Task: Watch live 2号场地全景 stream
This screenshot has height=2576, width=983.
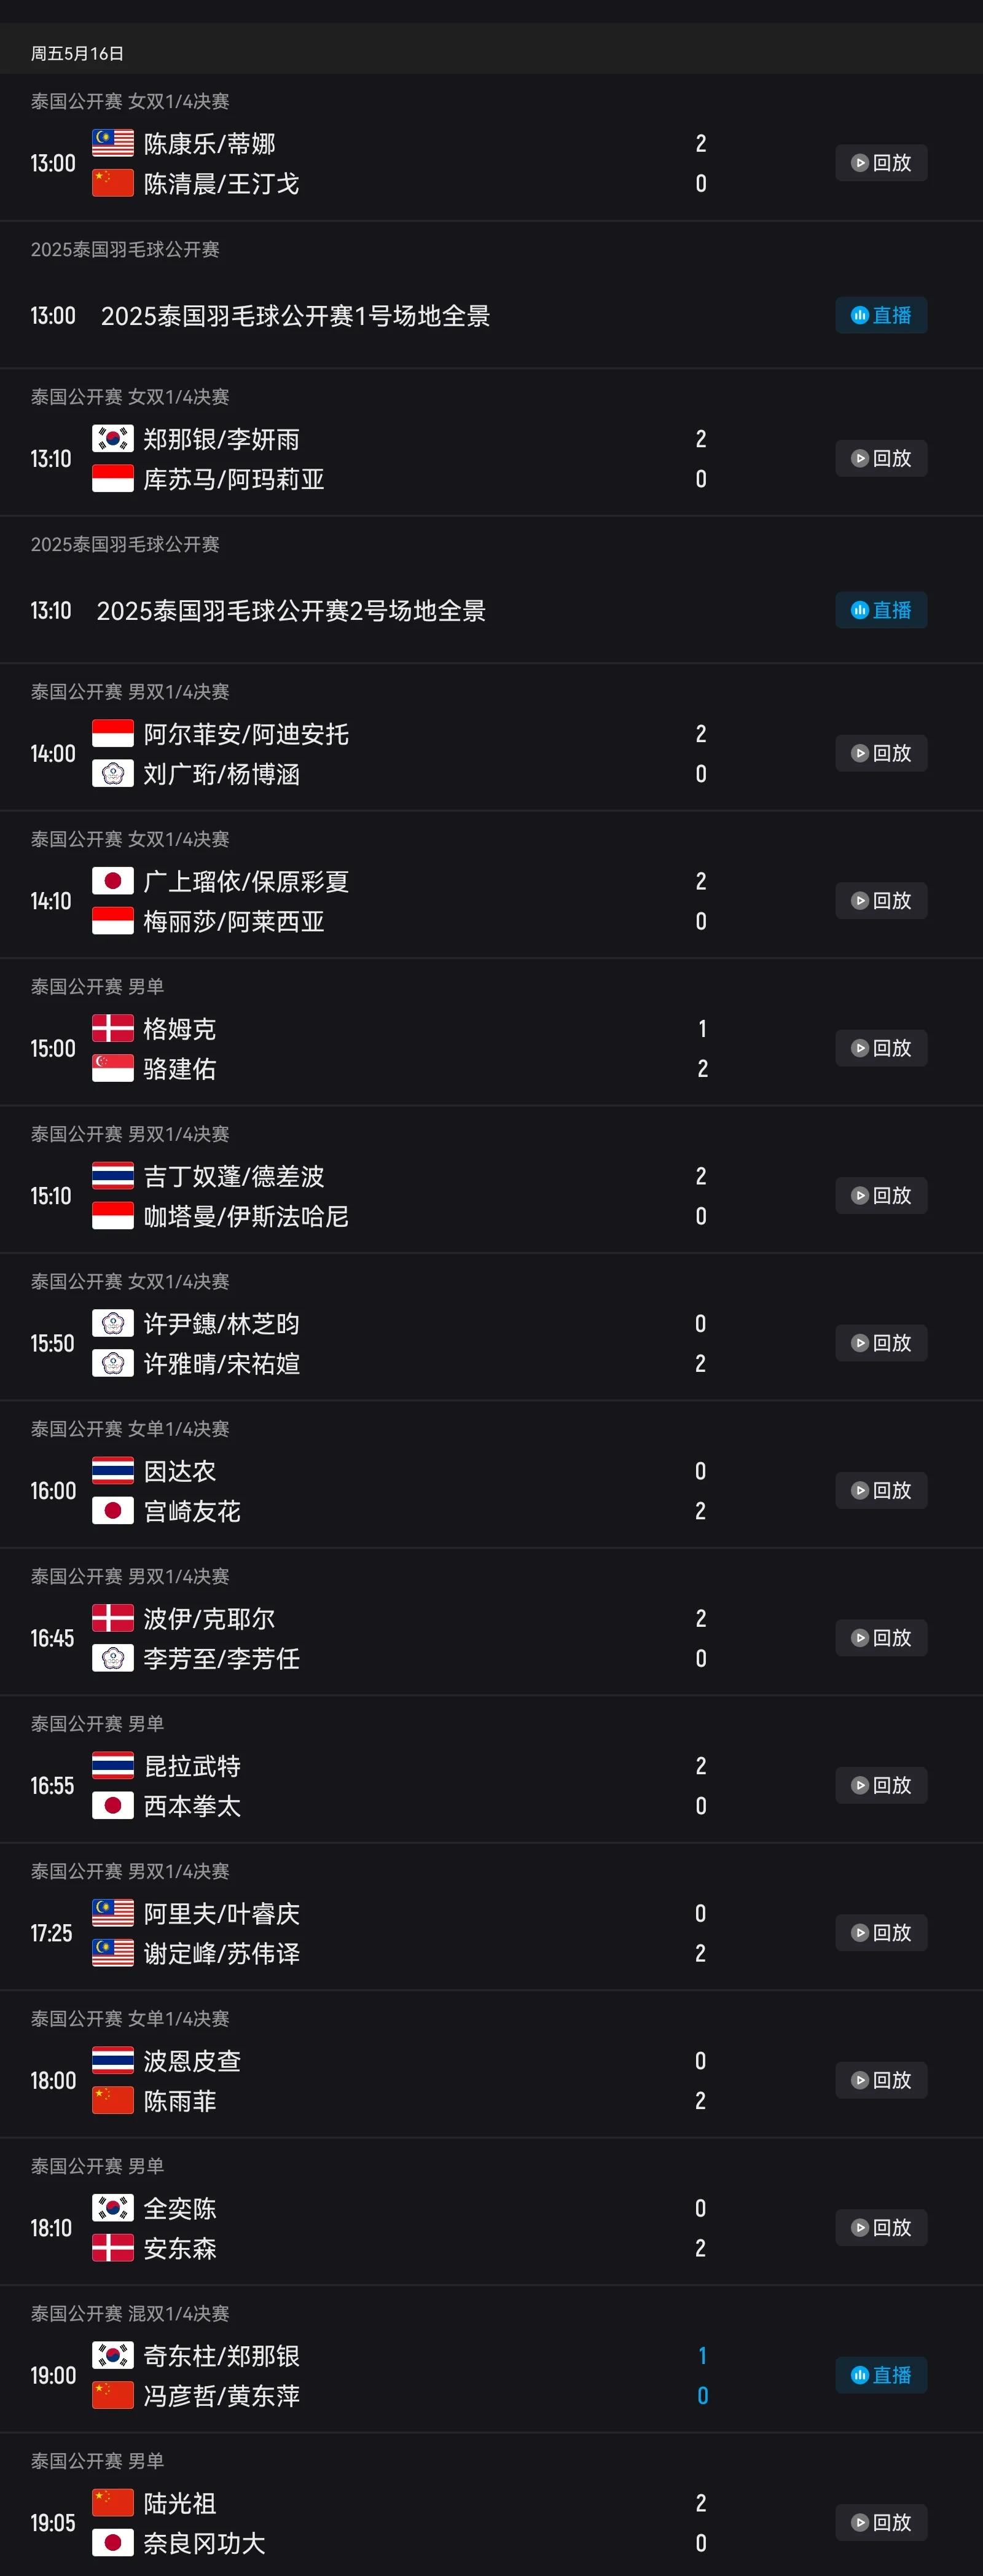Action: click(881, 610)
